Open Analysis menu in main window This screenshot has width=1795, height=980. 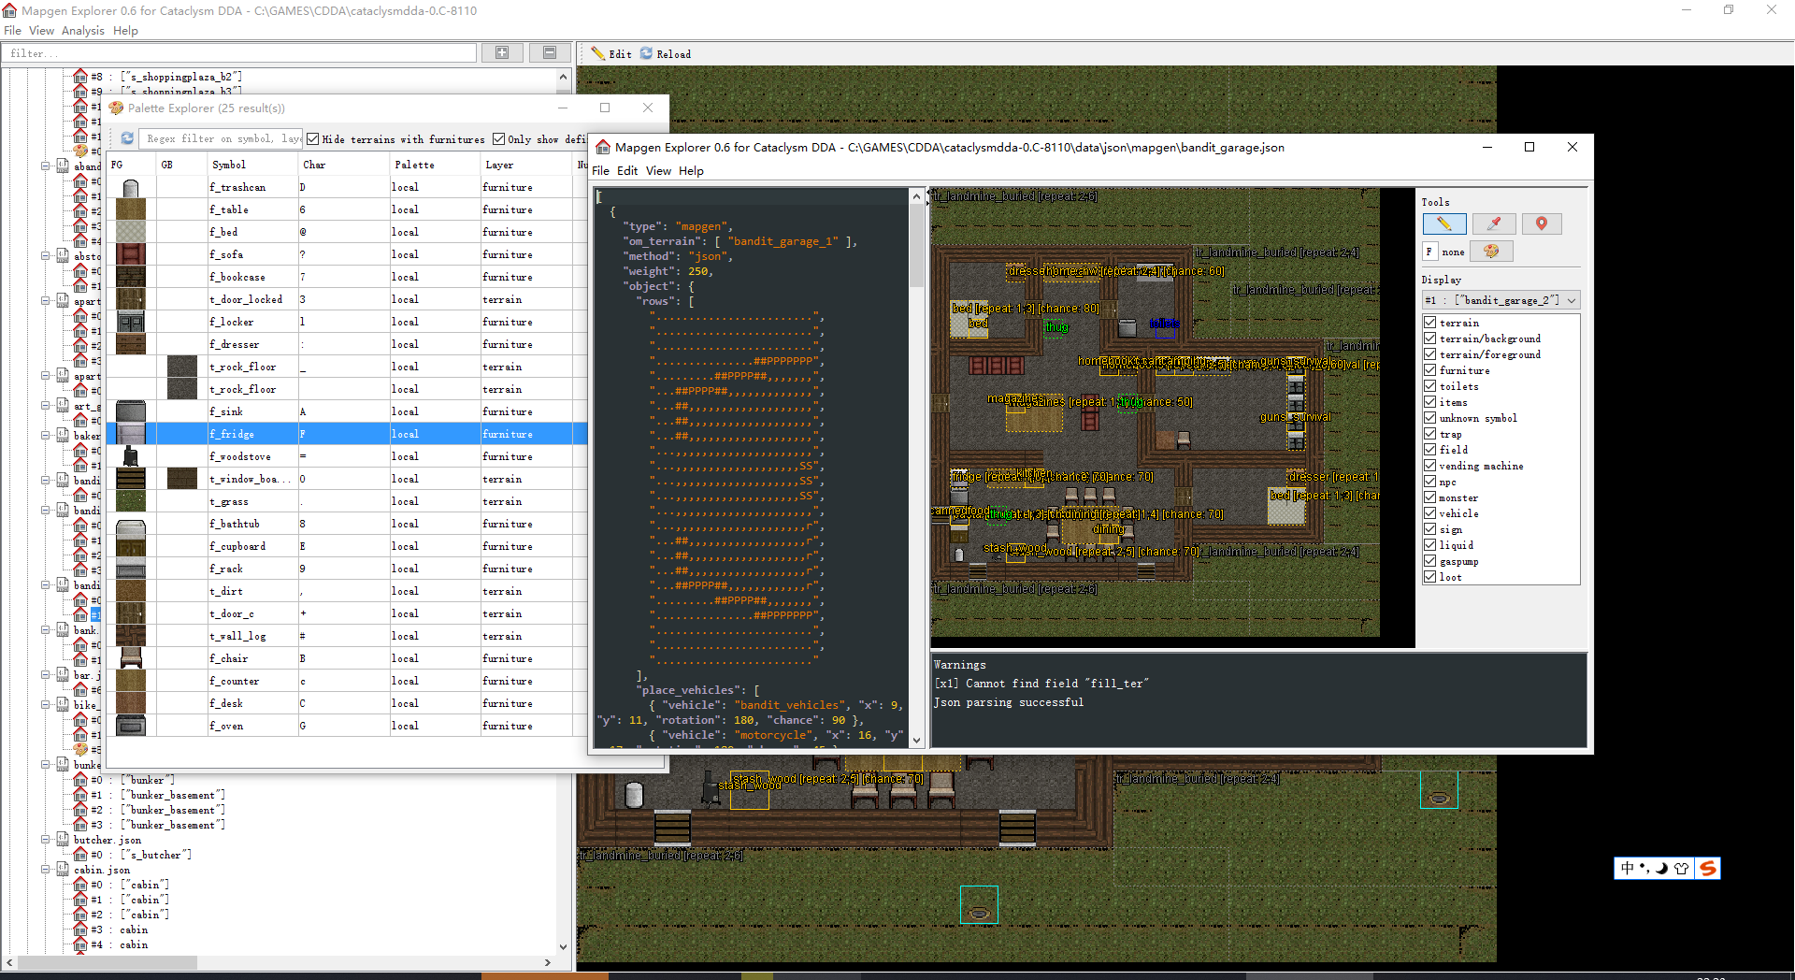[x=83, y=31]
